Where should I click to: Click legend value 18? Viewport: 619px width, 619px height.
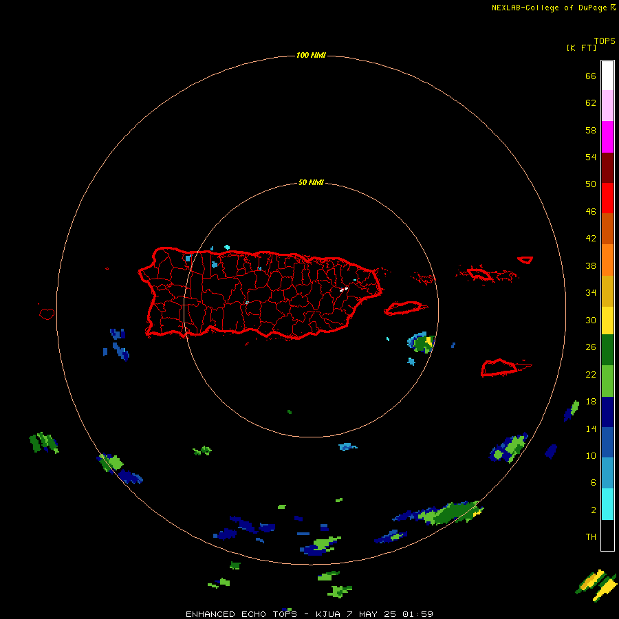coord(591,402)
